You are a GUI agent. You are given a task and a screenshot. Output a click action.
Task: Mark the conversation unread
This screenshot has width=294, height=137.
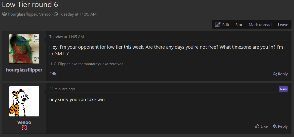click(260, 25)
